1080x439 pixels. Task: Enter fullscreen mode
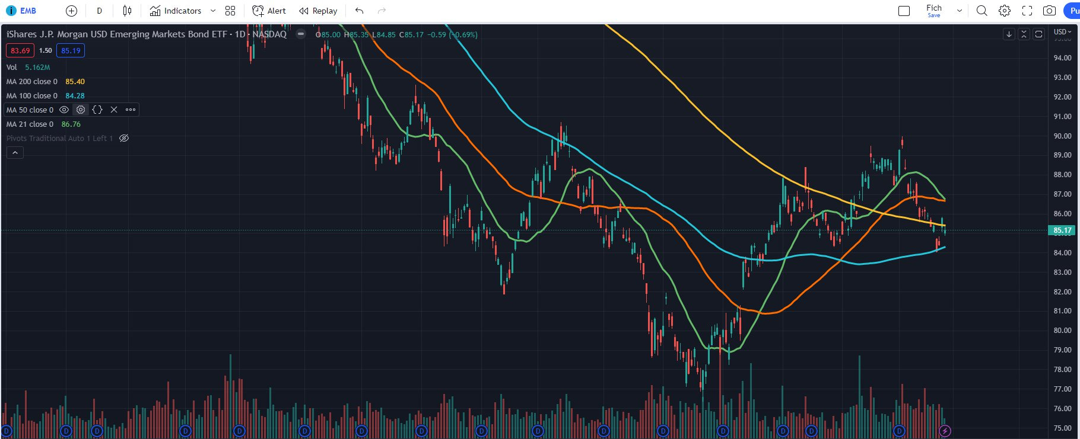[1027, 11]
